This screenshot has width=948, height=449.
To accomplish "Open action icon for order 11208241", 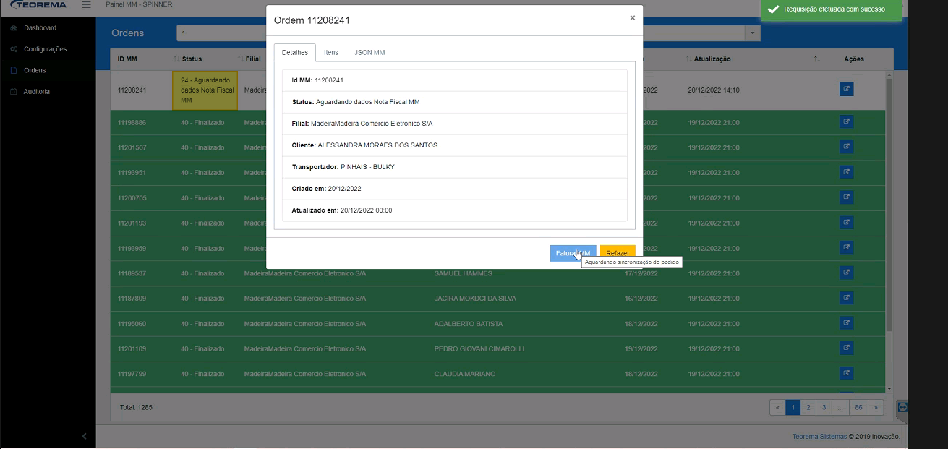I will click(846, 90).
